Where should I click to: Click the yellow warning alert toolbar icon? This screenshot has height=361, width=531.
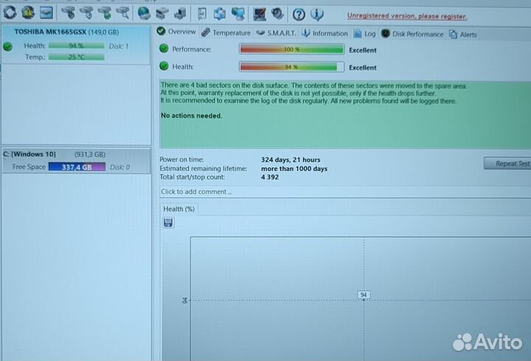[28, 13]
